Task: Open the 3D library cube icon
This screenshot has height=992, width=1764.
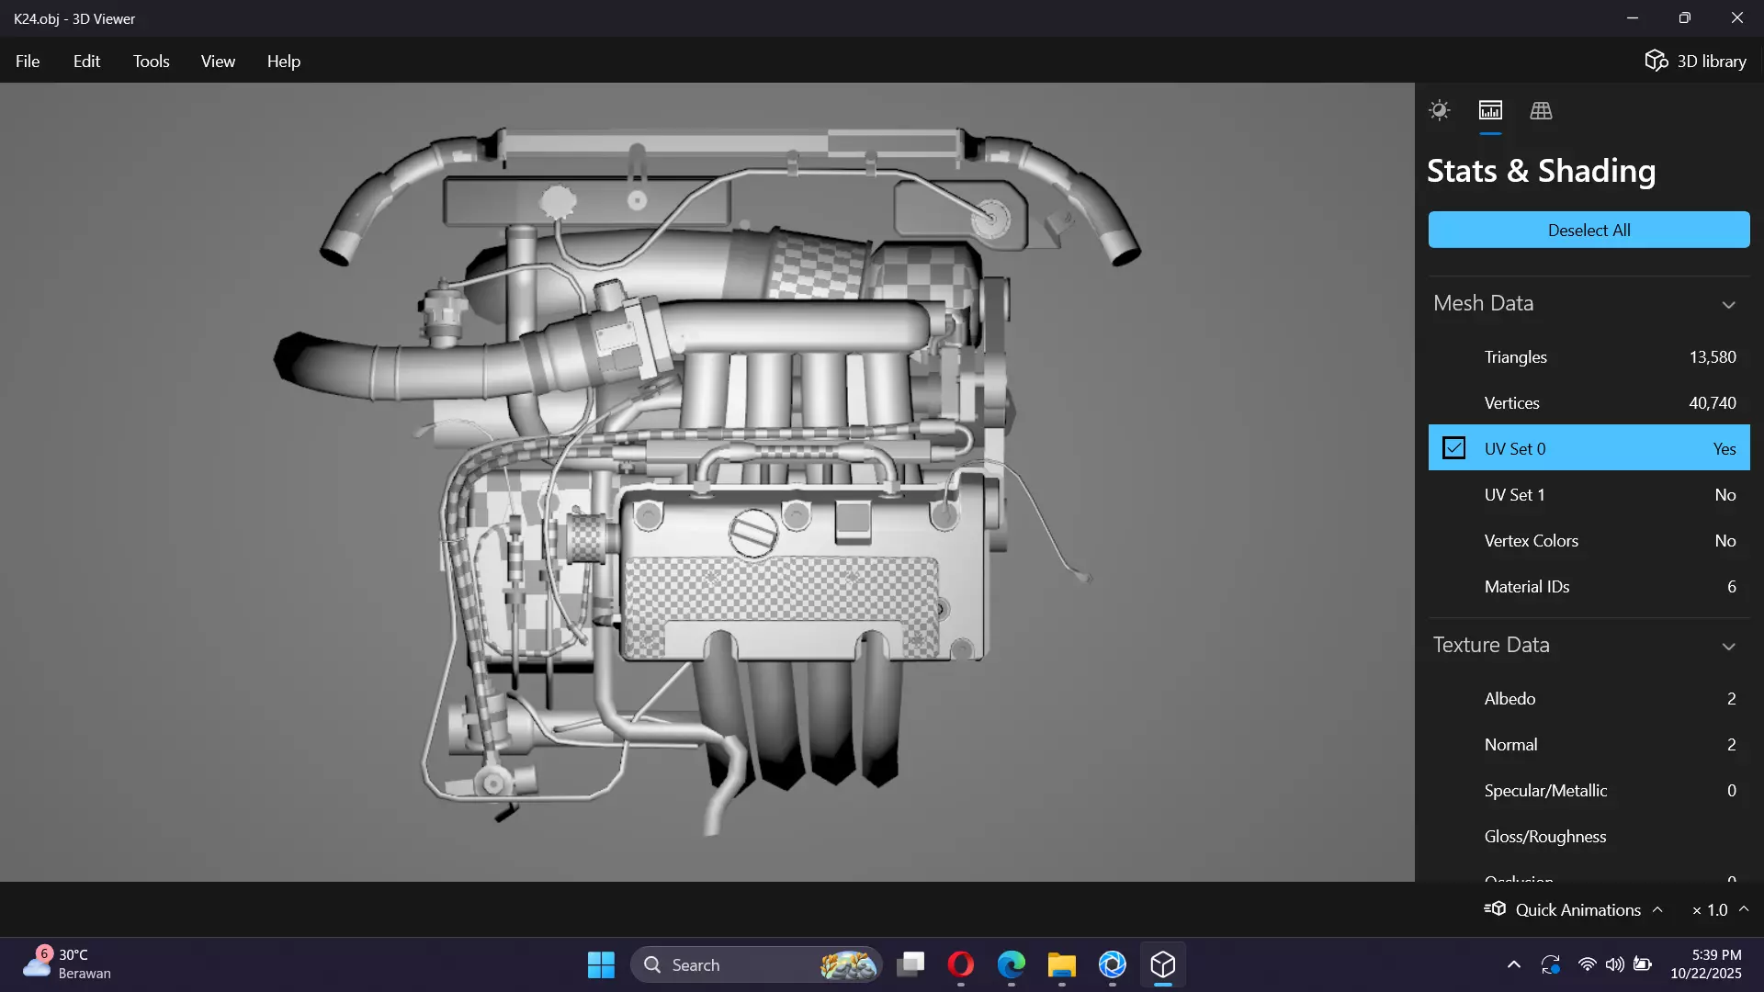Action: (1656, 61)
